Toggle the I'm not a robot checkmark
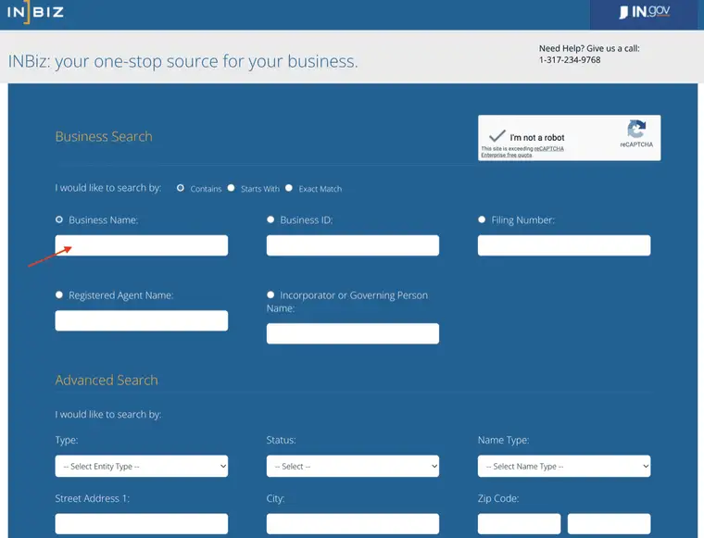 (x=497, y=136)
